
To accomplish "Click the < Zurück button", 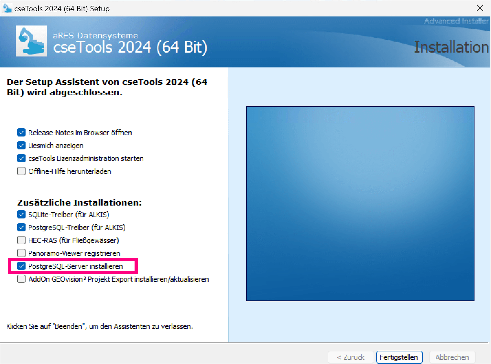I will coord(351,357).
